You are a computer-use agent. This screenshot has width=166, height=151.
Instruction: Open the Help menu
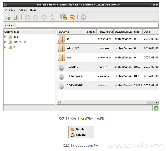point(33,10)
